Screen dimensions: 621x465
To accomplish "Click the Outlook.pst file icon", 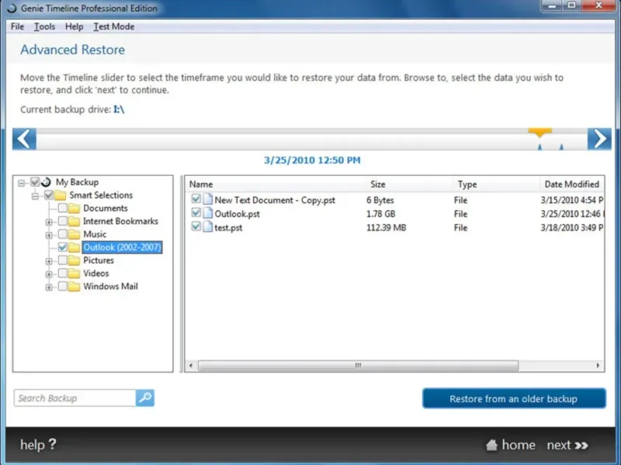I will point(207,214).
